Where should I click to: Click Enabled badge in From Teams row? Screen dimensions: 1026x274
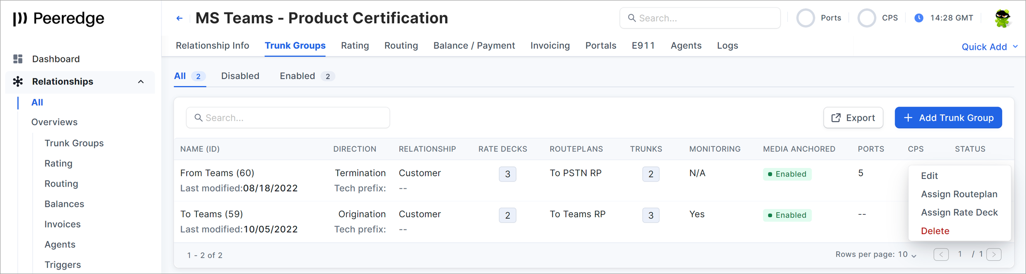coord(787,174)
